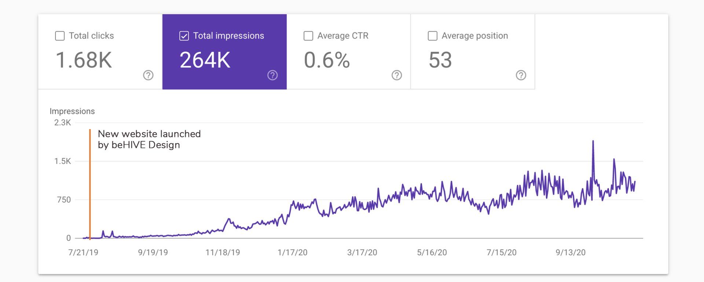Screen dimensions: 704x282
Task: Click the 7/21/19 date axis label
Action: coord(83,252)
